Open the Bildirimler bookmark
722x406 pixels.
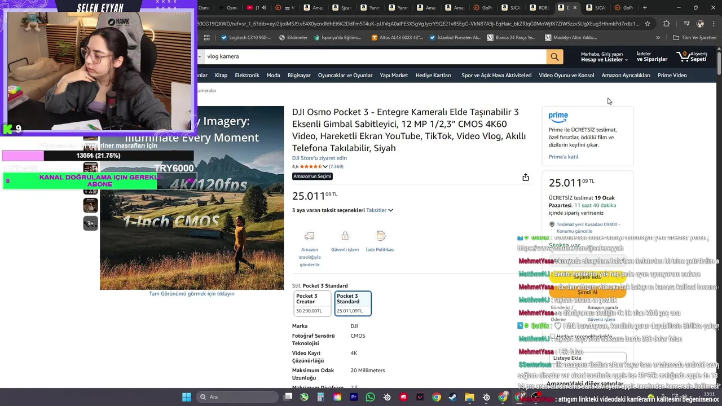[x=293, y=38]
